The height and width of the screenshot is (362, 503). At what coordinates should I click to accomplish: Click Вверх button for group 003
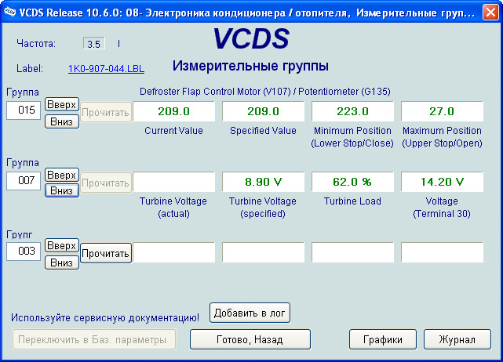click(x=61, y=245)
